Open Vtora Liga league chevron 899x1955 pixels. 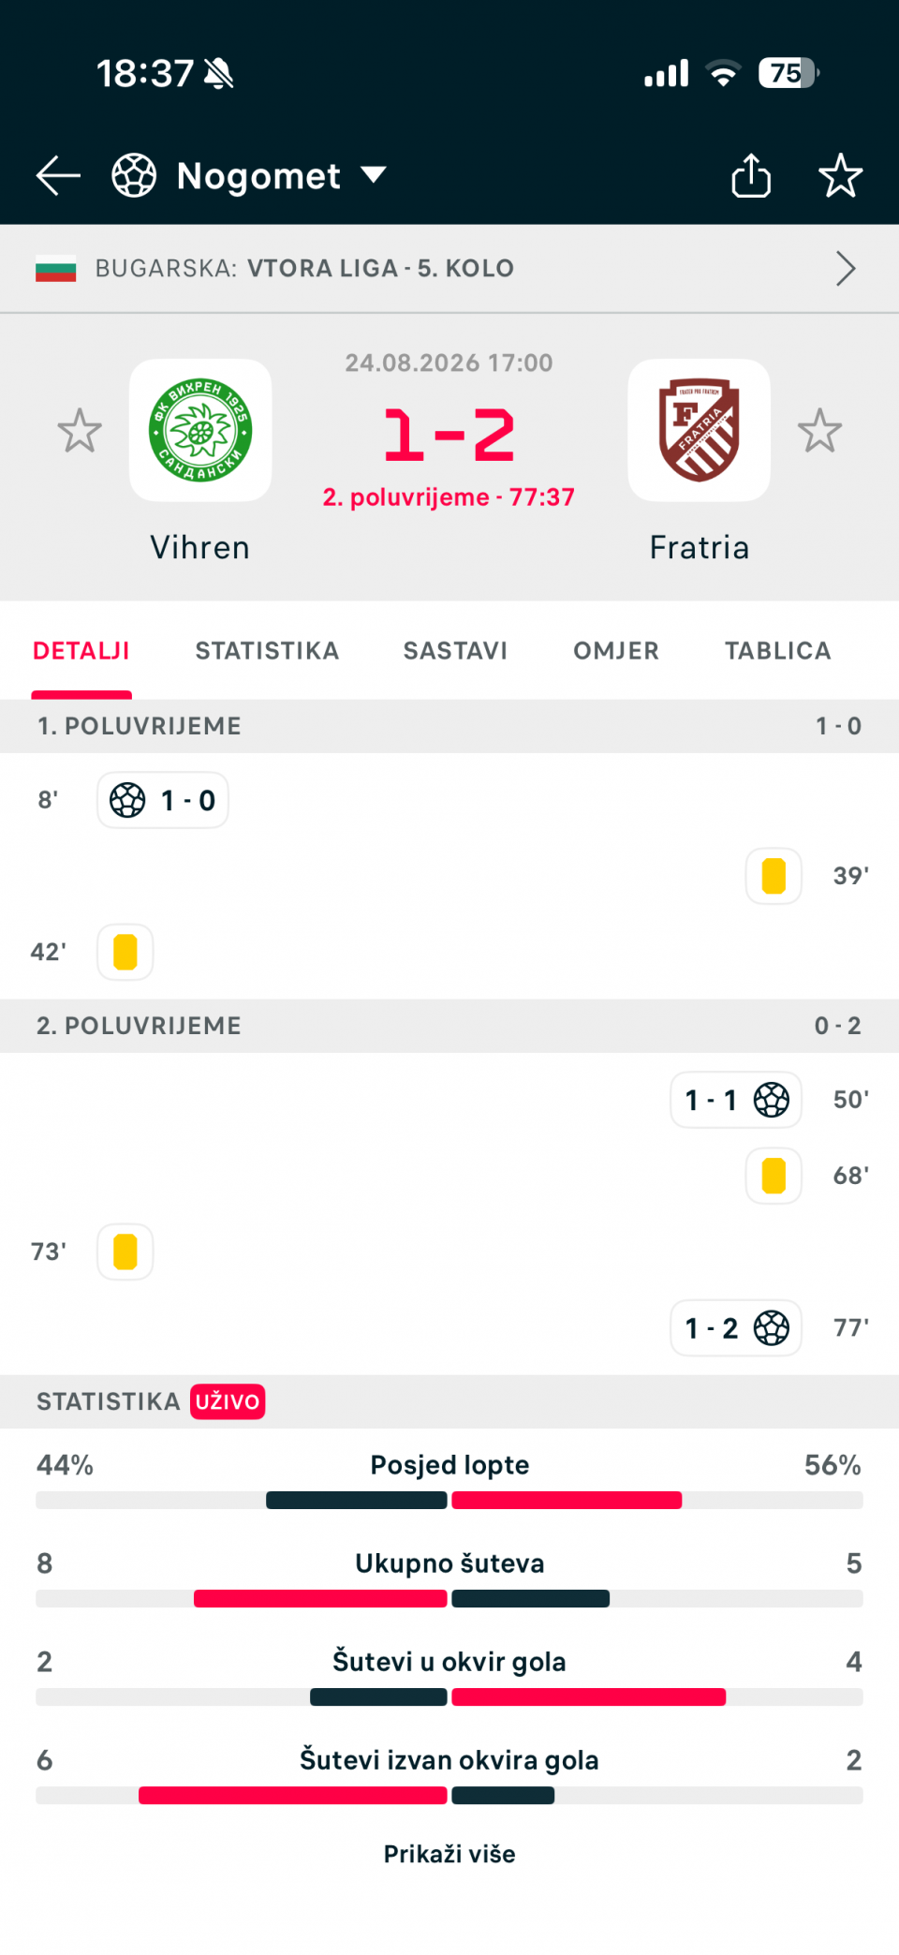click(846, 269)
